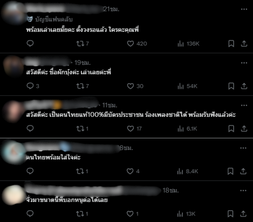Open the tweet text about Thai ID card
The height and width of the screenshot is (222, 253).
tap(131, 115)
